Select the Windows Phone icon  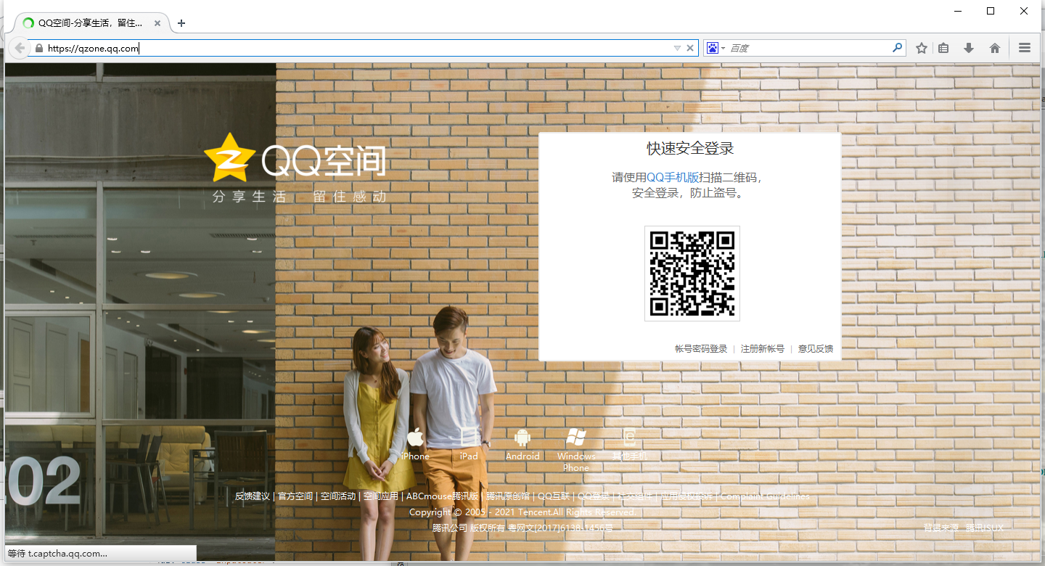point(575,437)
